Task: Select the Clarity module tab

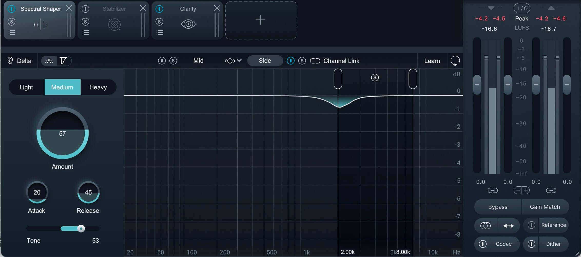Action: (188, 20)
